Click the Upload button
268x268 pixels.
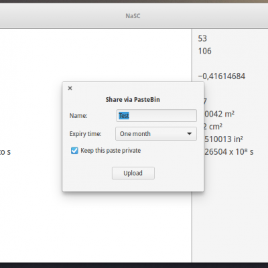tap(133, 173)
